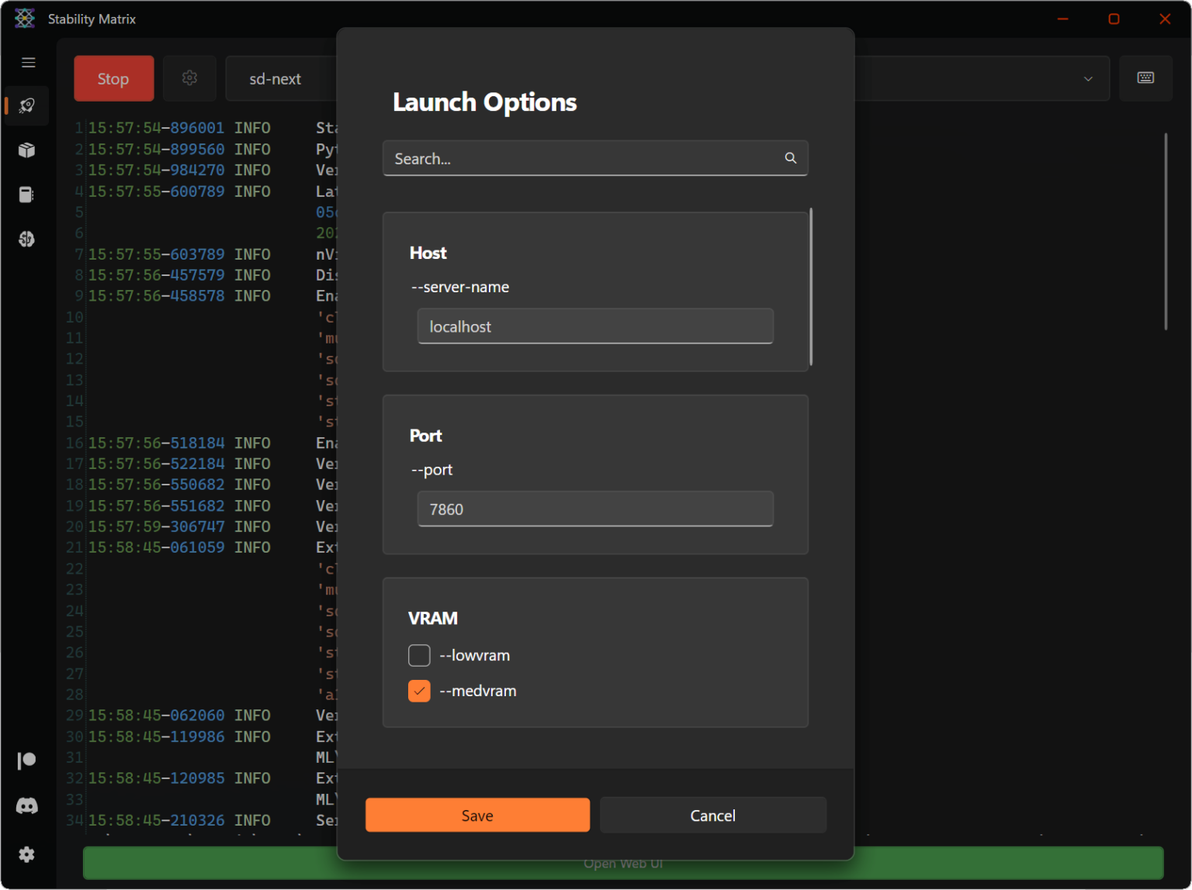Open the Packages cube sidebar icon
Viewport: 1192px width, 890px height.
point(27,150)
